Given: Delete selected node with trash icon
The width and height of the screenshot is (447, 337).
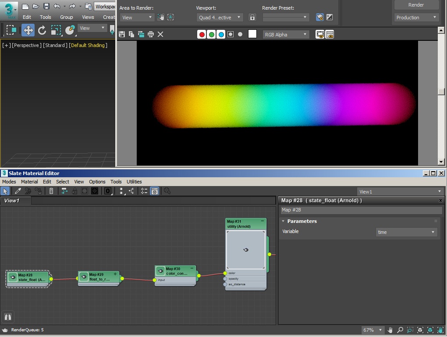Looking at the screenshot, I should [51, 191].
